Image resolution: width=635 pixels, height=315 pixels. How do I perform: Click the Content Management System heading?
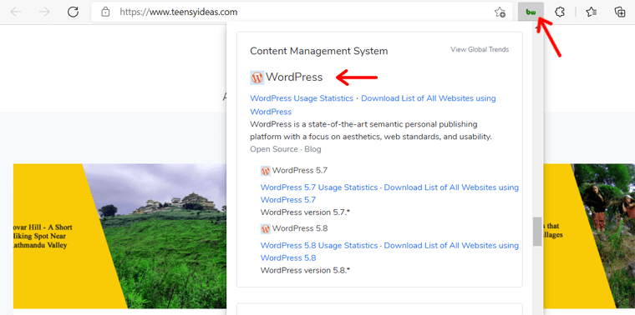tap(318, 52)
